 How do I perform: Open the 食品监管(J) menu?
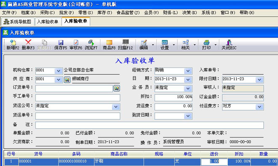128,13
